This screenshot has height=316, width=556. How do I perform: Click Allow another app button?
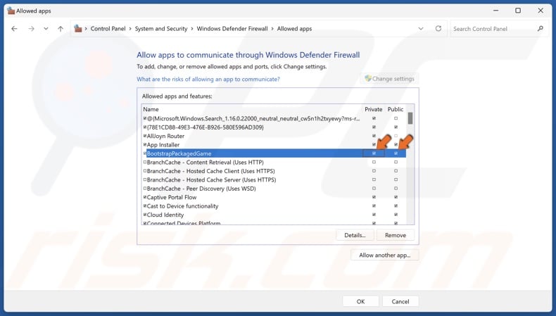tap(384, 255)
